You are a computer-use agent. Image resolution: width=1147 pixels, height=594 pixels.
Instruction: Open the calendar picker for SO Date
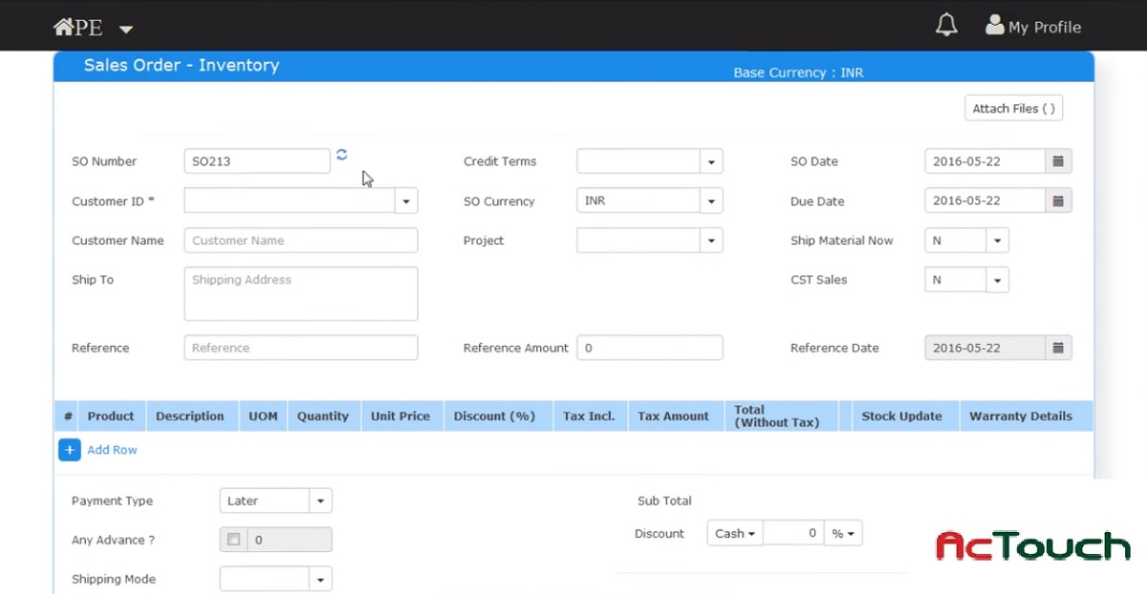1057,160
